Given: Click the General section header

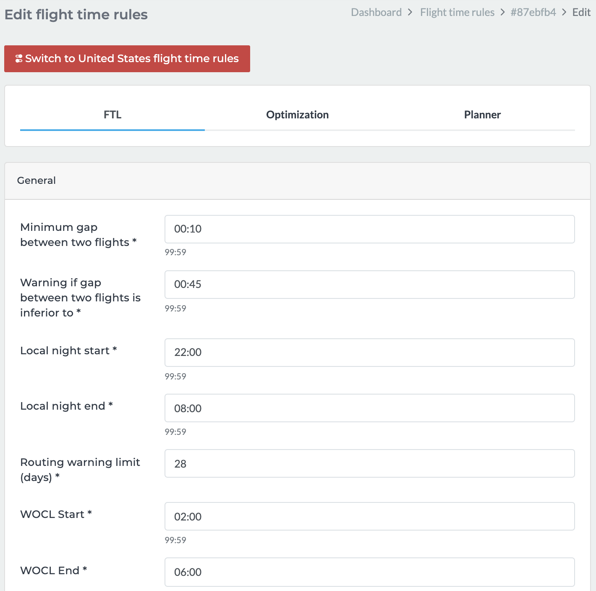Looking at the screenshot, I should (x=37, y=180).
